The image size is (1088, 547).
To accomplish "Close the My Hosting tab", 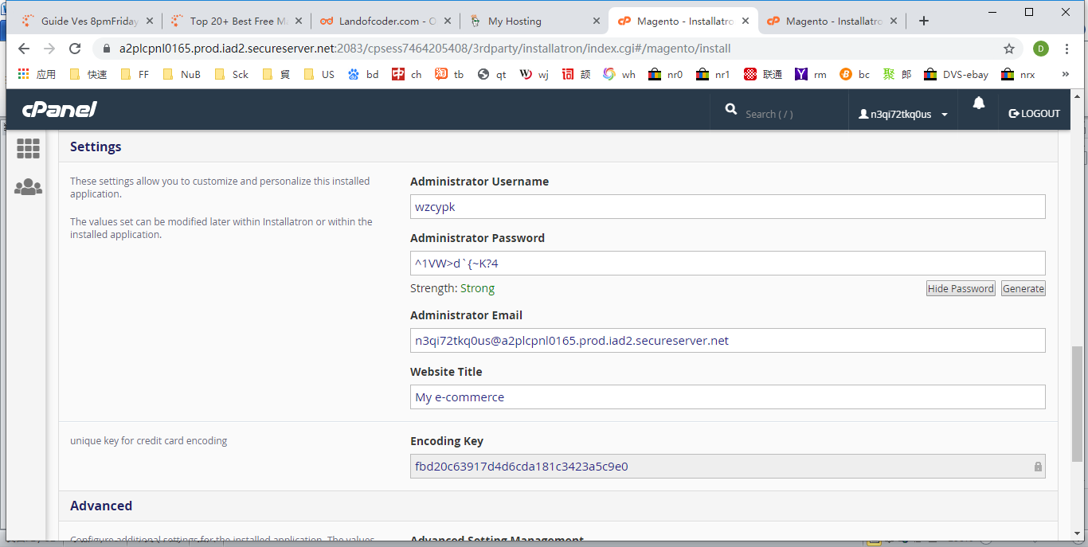I will [x=597, y=21].
